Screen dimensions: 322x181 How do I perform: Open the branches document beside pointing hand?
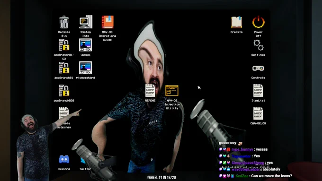pos(64,113)
